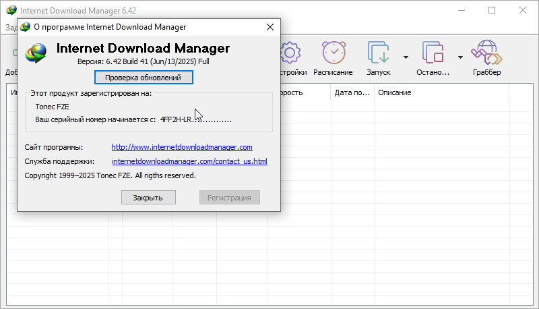Open the Настройки gear icon in toolbar
539x309 pixels.
pos(291,53)
